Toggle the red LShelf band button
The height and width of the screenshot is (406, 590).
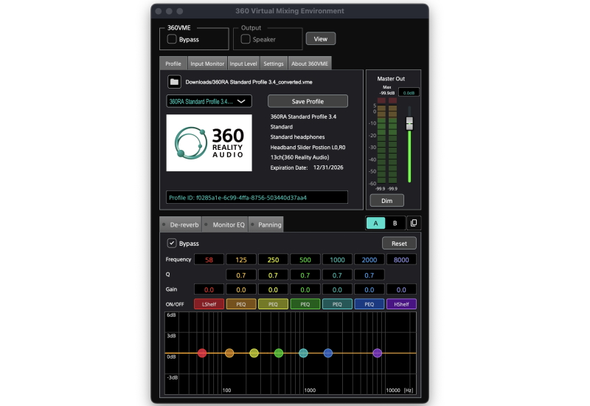pos(209,303)
